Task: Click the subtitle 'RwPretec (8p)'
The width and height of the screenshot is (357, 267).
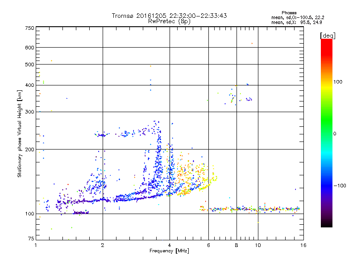Action: [169, 21]
